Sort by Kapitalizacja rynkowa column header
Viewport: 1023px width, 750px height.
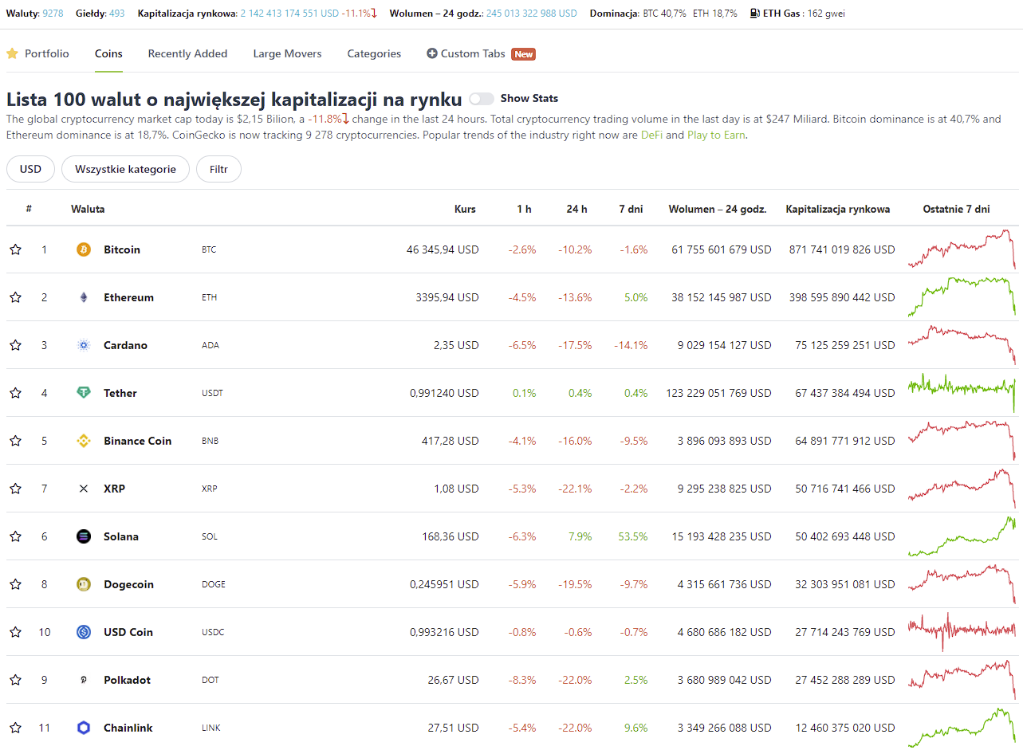(x=838, y=210)
